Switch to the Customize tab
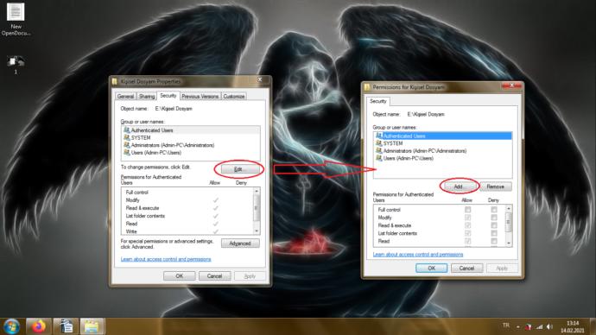The height and width of the screenshot is (335, 596). coord(234,97)
